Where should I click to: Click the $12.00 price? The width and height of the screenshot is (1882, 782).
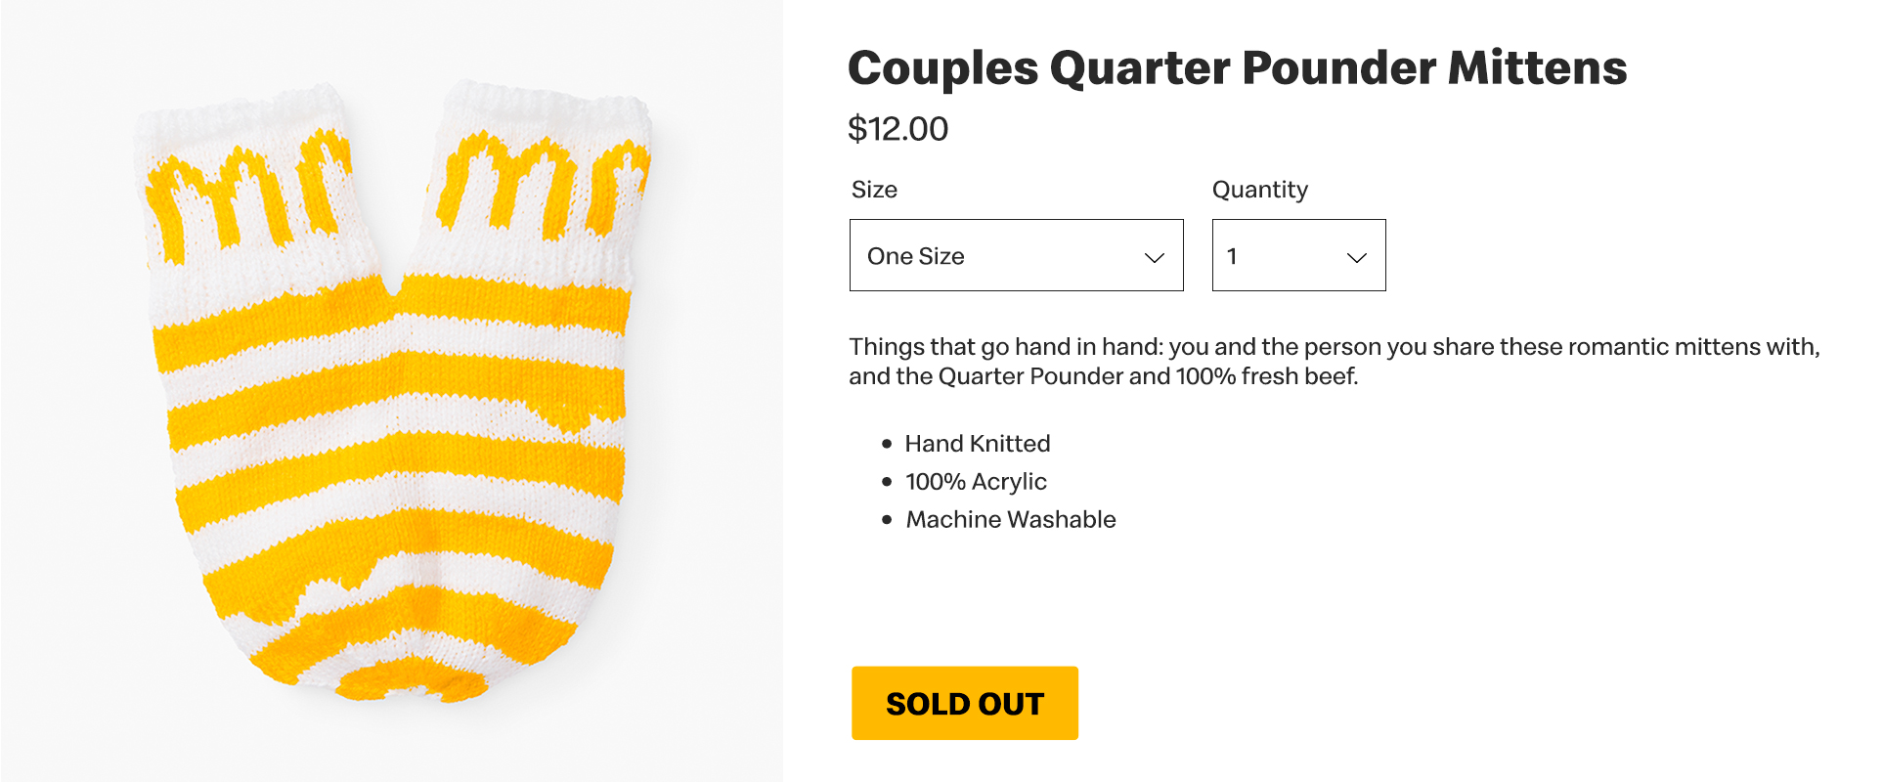click(897, 129)
